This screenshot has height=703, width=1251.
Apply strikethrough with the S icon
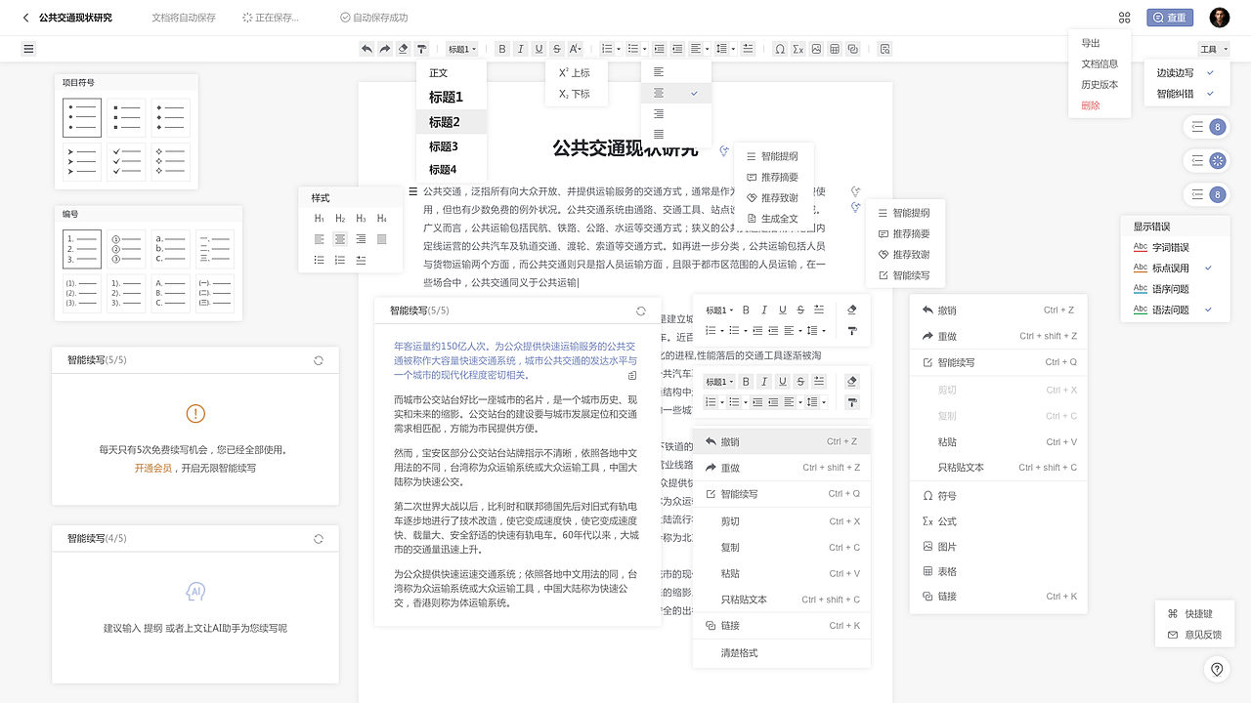point(555,48)
